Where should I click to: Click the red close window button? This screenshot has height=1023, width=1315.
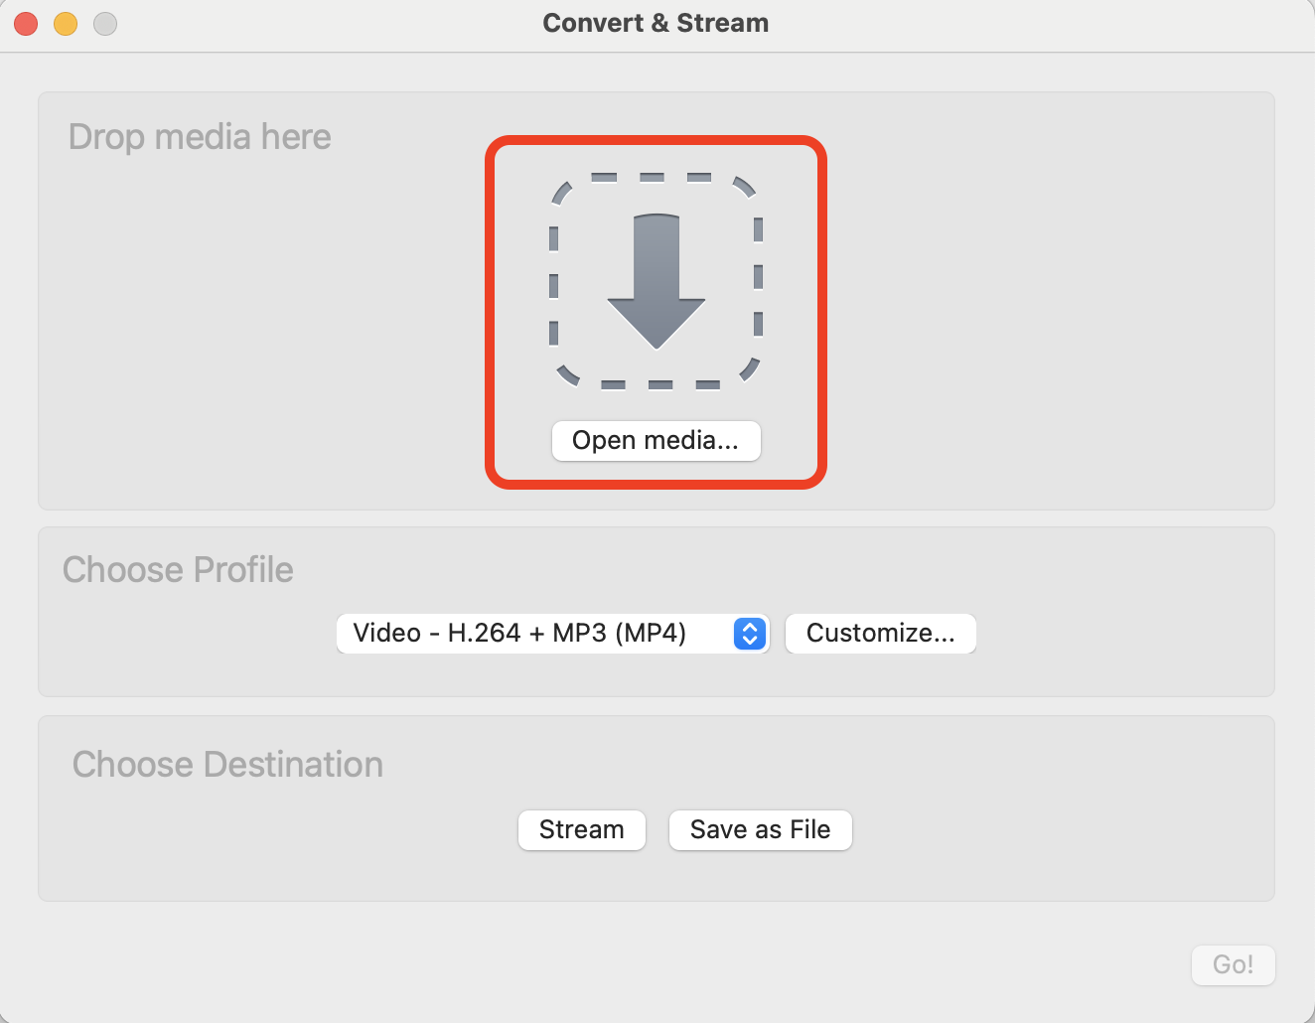(25, 23)
